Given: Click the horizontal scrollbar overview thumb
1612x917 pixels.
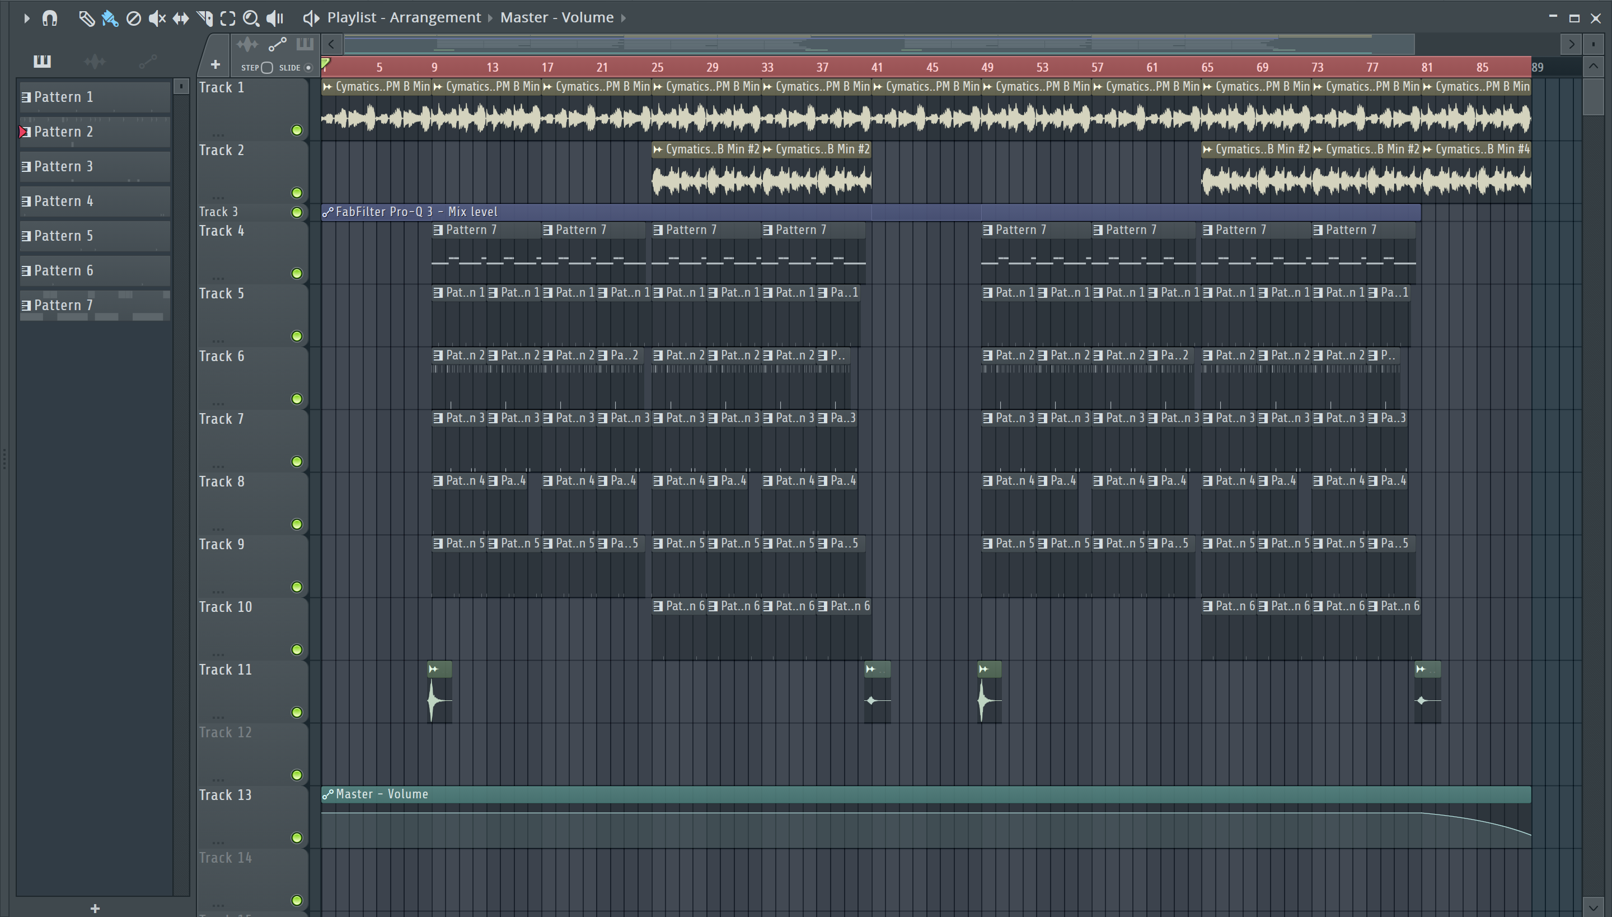Looking at the screenshot, I should click(879, 44).
